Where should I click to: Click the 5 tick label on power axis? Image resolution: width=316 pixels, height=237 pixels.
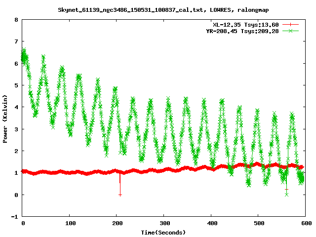point(16,86)
